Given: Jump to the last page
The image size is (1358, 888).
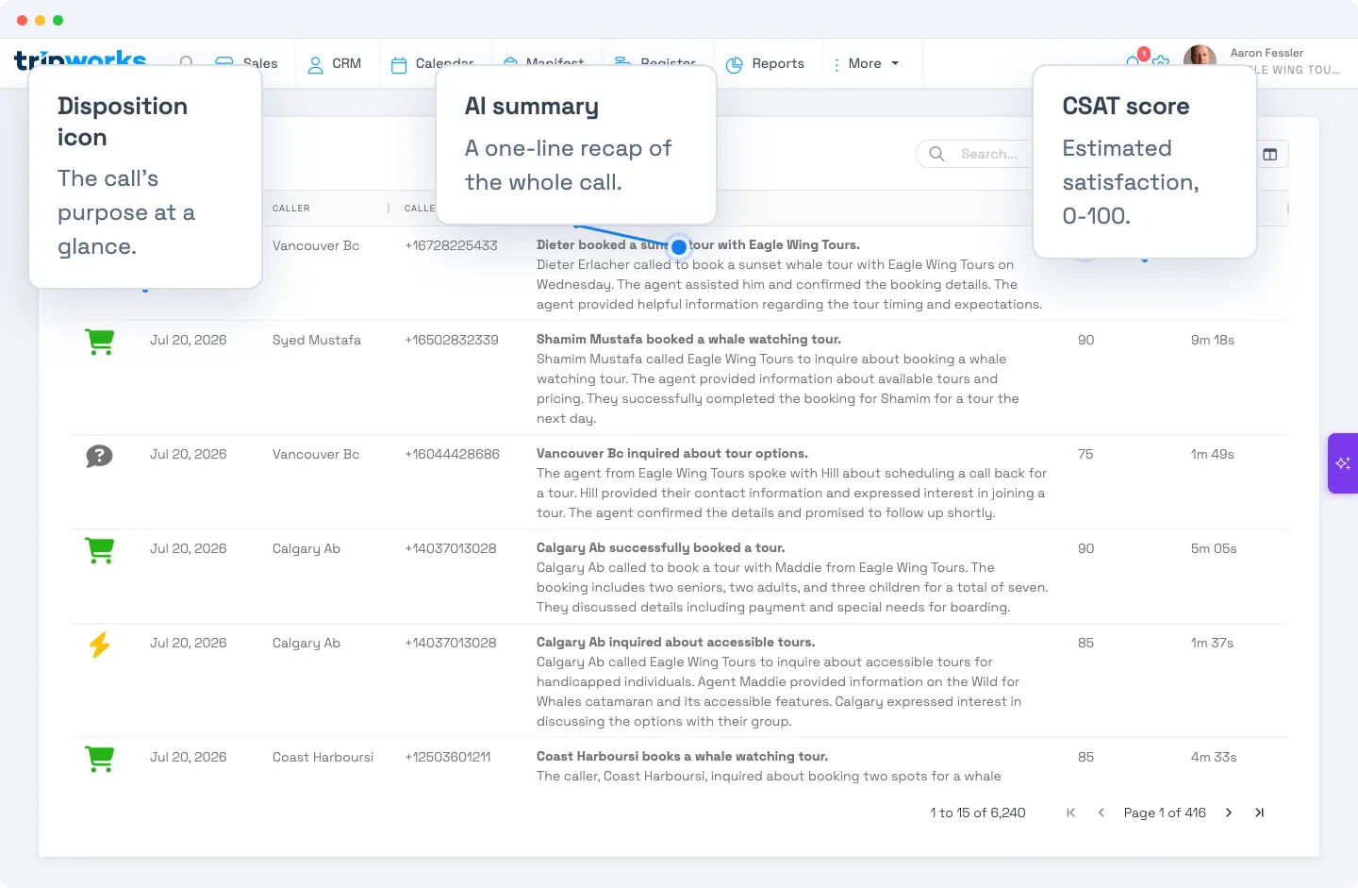Looking at the screenshot, I should (x=1259, y=813).
